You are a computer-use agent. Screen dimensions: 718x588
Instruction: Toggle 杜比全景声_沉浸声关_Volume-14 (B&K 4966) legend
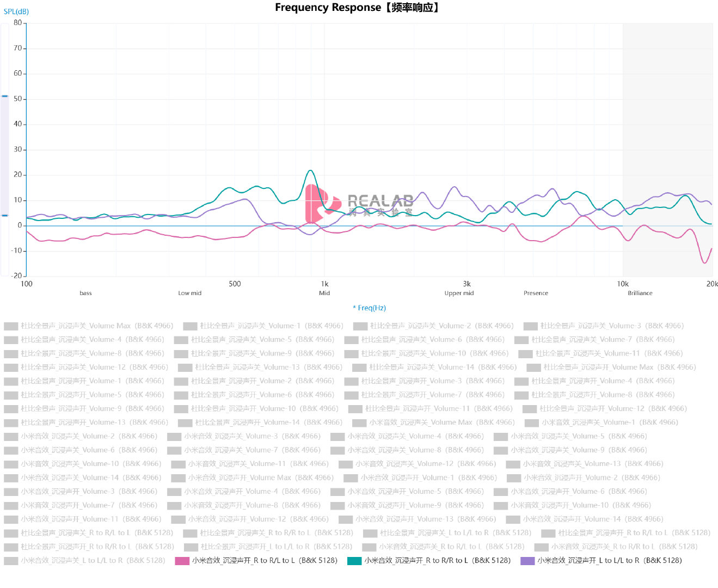[434, 367]
